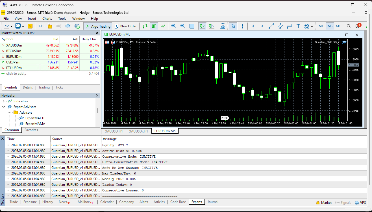This screenshot has height=212, width=372.
Task: Open the chart profiles dropdown arrow
Action: pyautogui.click(x=23, y=26)
